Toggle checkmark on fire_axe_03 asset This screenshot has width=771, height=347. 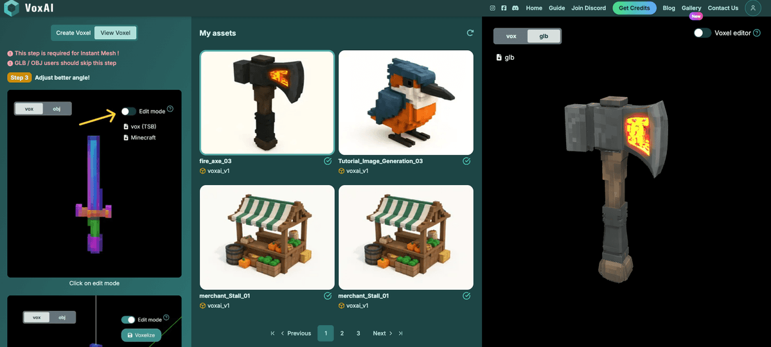coord(328,161)
